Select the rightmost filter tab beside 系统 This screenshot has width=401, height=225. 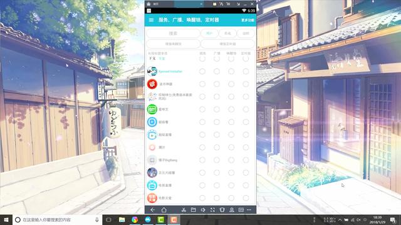246,33
